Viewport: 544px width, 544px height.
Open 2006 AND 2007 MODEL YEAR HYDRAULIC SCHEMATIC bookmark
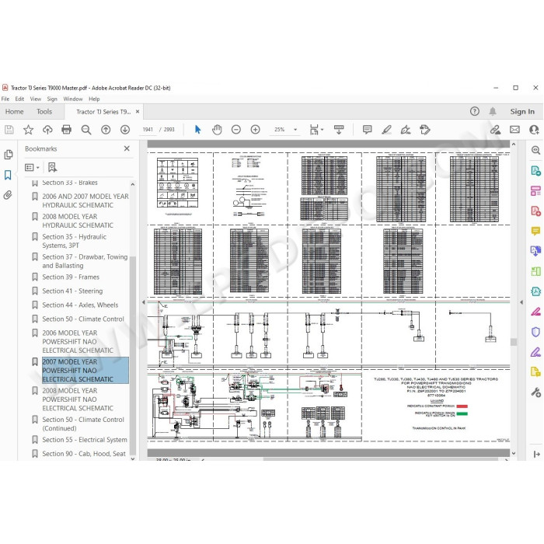(85, 201)
